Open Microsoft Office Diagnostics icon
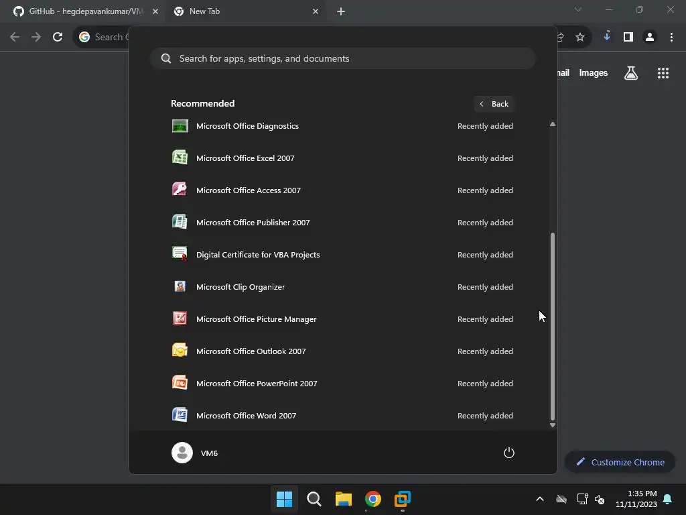The width and height of the screenshot is (686, 515). point(180,126)
